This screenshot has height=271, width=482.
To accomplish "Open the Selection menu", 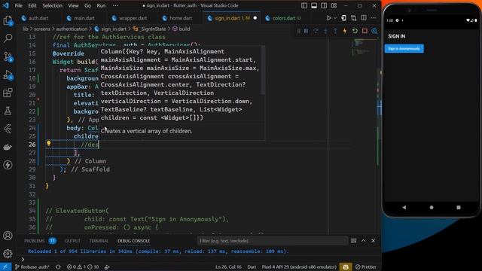I will point(52,5).
